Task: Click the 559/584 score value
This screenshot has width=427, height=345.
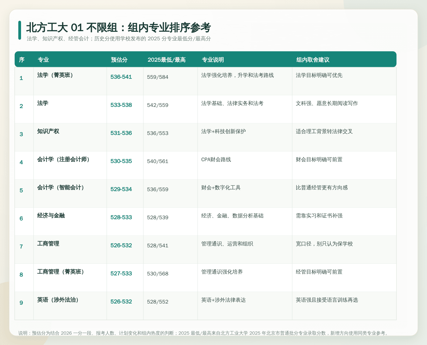Action: [158, 77]
